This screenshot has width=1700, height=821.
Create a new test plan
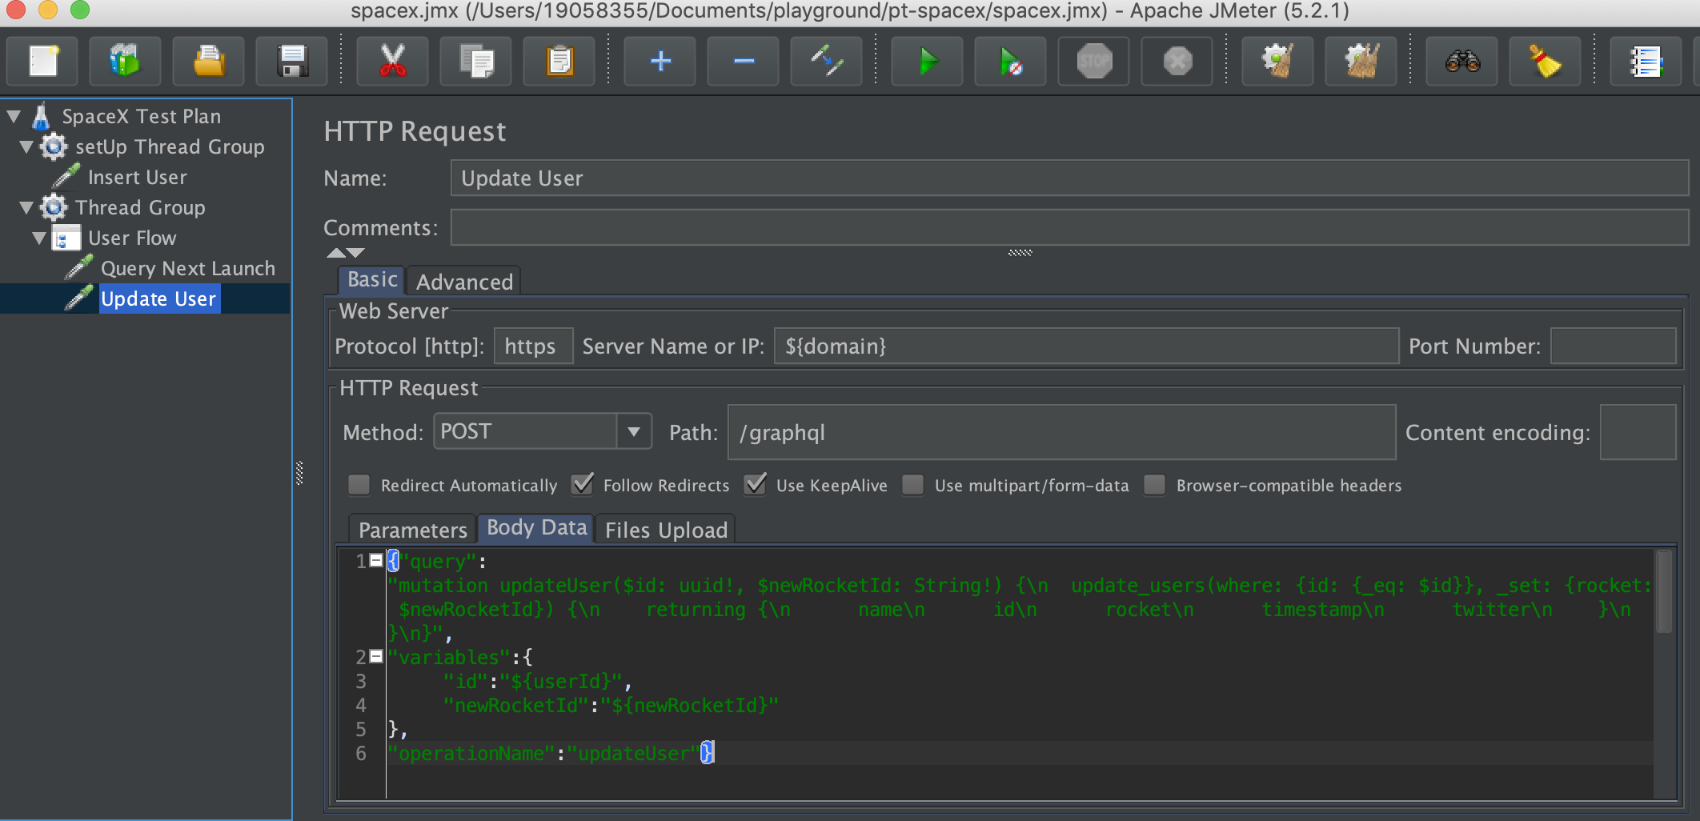pyautogui.click(x=42, y=61)
